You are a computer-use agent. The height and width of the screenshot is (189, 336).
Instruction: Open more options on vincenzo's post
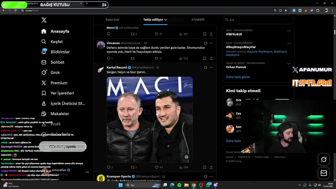click(x=211, y=43)
